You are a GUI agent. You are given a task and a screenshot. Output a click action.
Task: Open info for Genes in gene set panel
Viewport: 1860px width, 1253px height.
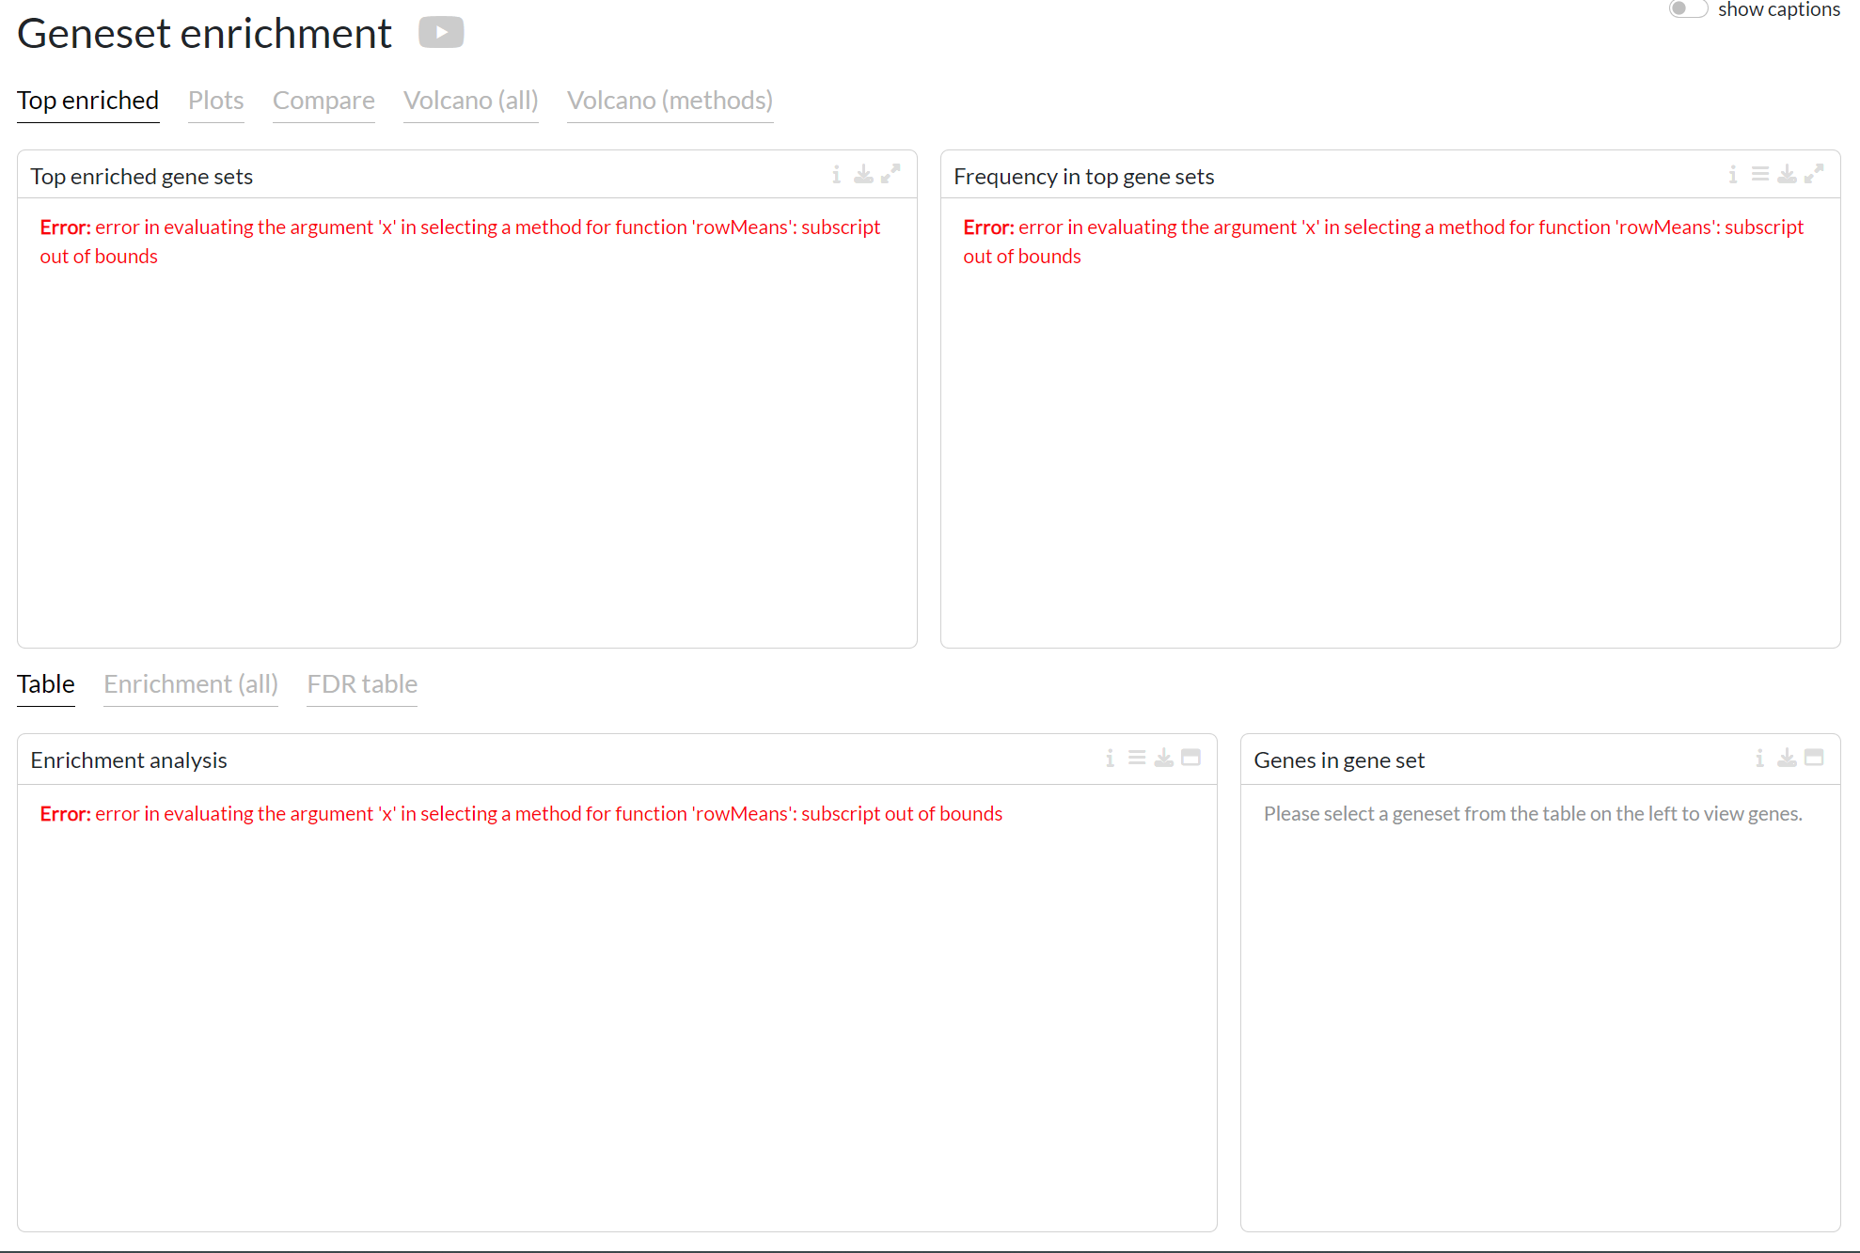click(1759, 759)
